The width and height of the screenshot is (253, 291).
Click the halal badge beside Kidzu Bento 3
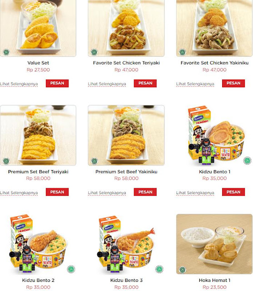tap(159, 269)
